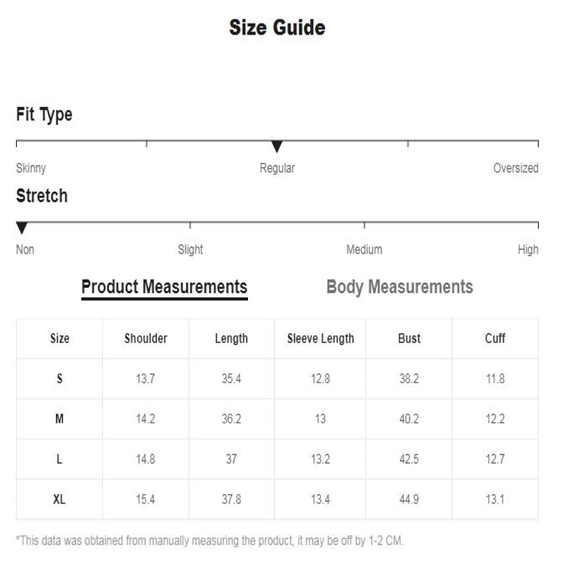The height and width of the screenshot is (563, 563).
Task: Click the Skinny label on Fit Type scale
Action: pos(31,168)
